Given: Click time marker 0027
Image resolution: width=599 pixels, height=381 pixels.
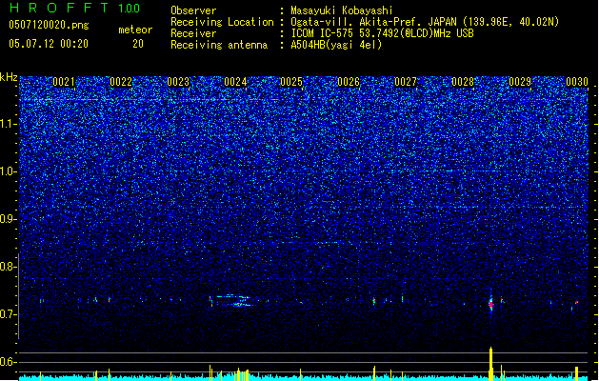Looking at the screenshot, I should click(x=406, y=82).
